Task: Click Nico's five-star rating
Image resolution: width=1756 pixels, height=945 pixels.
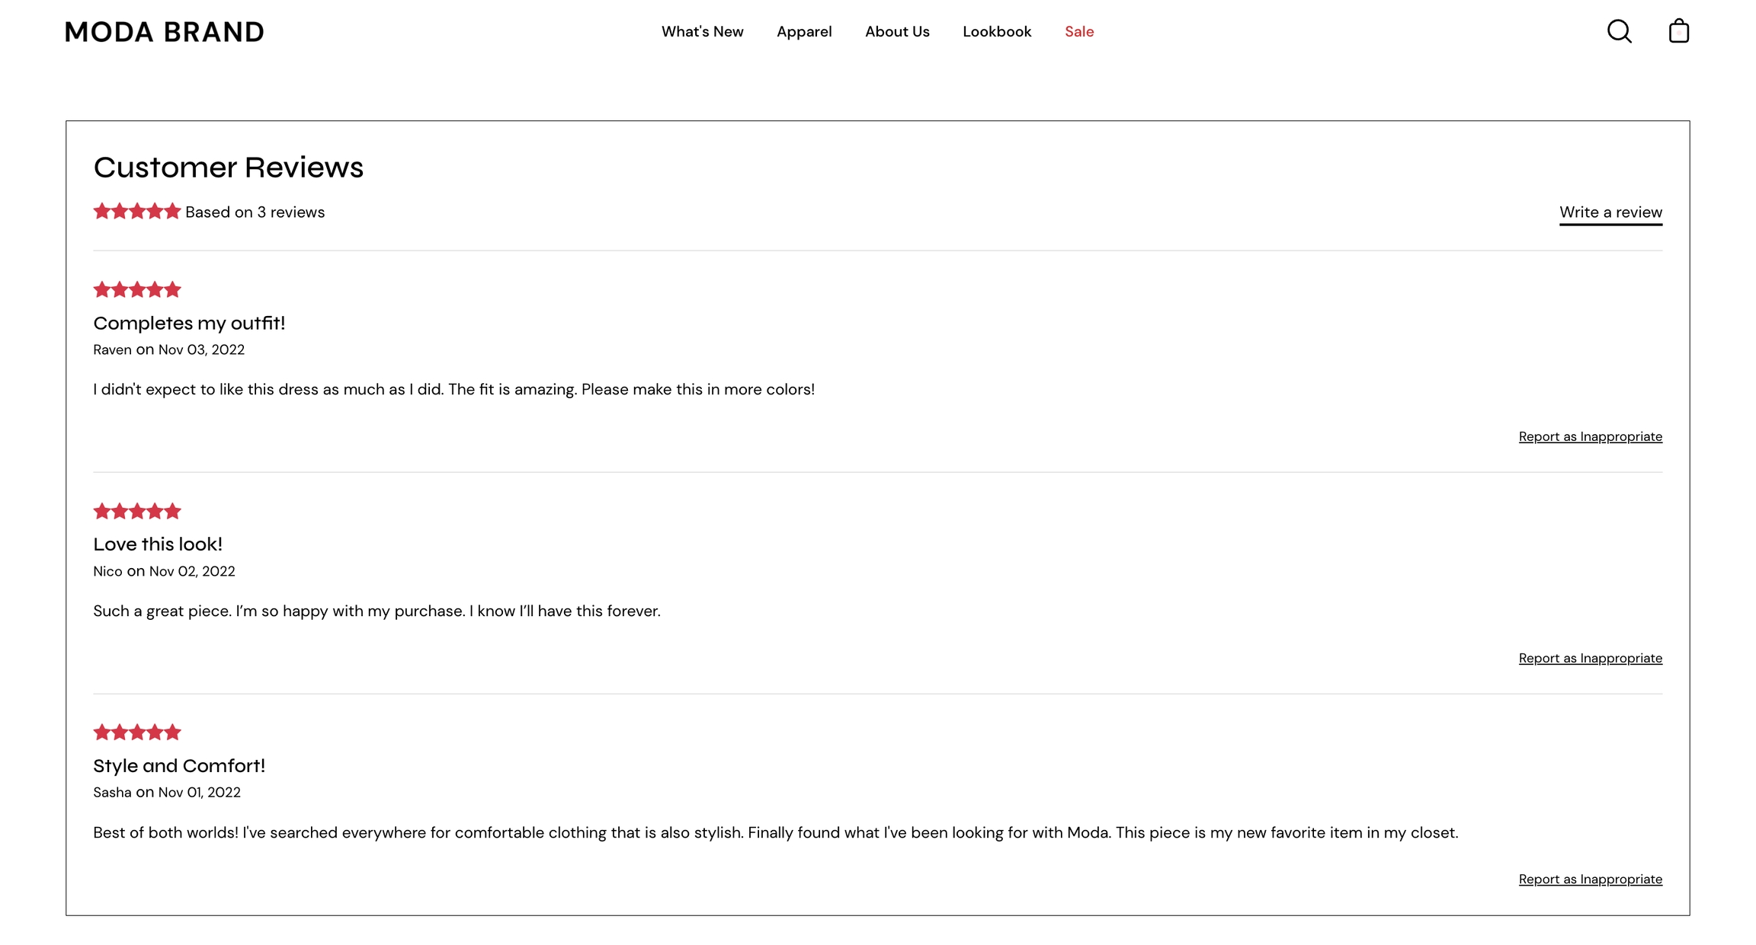Action: (136, 511)
